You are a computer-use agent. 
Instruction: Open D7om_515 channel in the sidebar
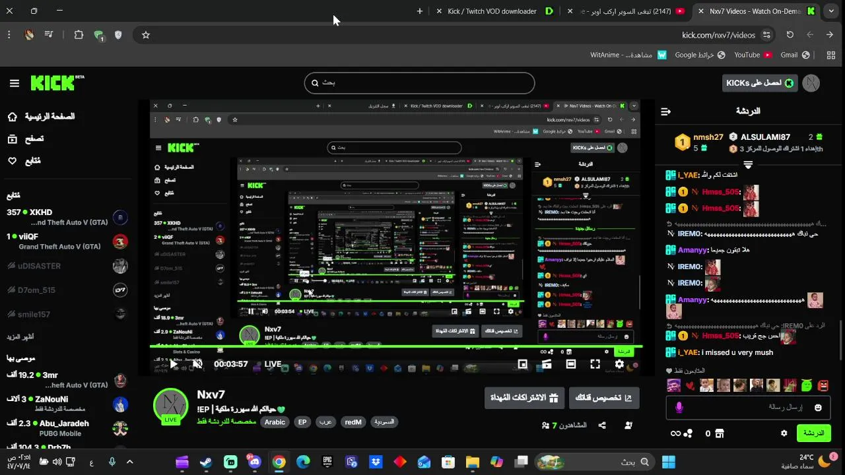pyautogui.click(x=66, y=290)
